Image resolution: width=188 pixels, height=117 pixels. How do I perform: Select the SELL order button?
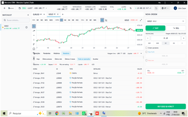(x=176, y=28)
